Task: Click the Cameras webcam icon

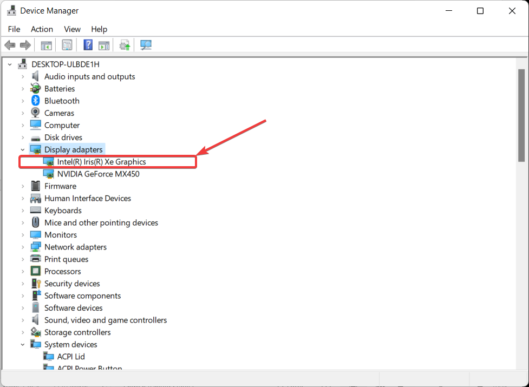Action: (35, 113)
